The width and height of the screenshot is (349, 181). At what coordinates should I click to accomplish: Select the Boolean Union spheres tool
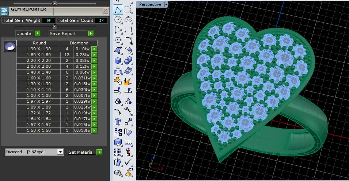[x=128, y=60]
